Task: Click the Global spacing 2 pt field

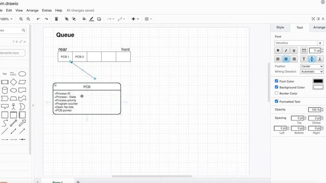Action: click(x=314, y=118)
